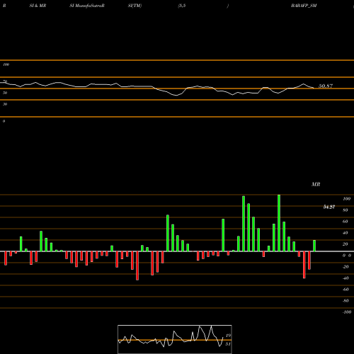Click the 51 value in mini chart
The height and width of the screenshot is (354, 354).
(x=228, y=344)
